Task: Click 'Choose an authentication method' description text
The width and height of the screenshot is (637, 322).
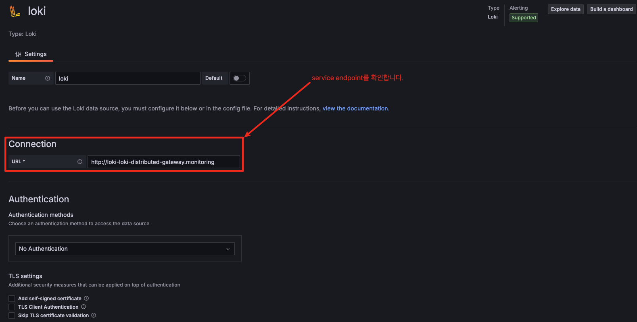Action: (79, 224)
